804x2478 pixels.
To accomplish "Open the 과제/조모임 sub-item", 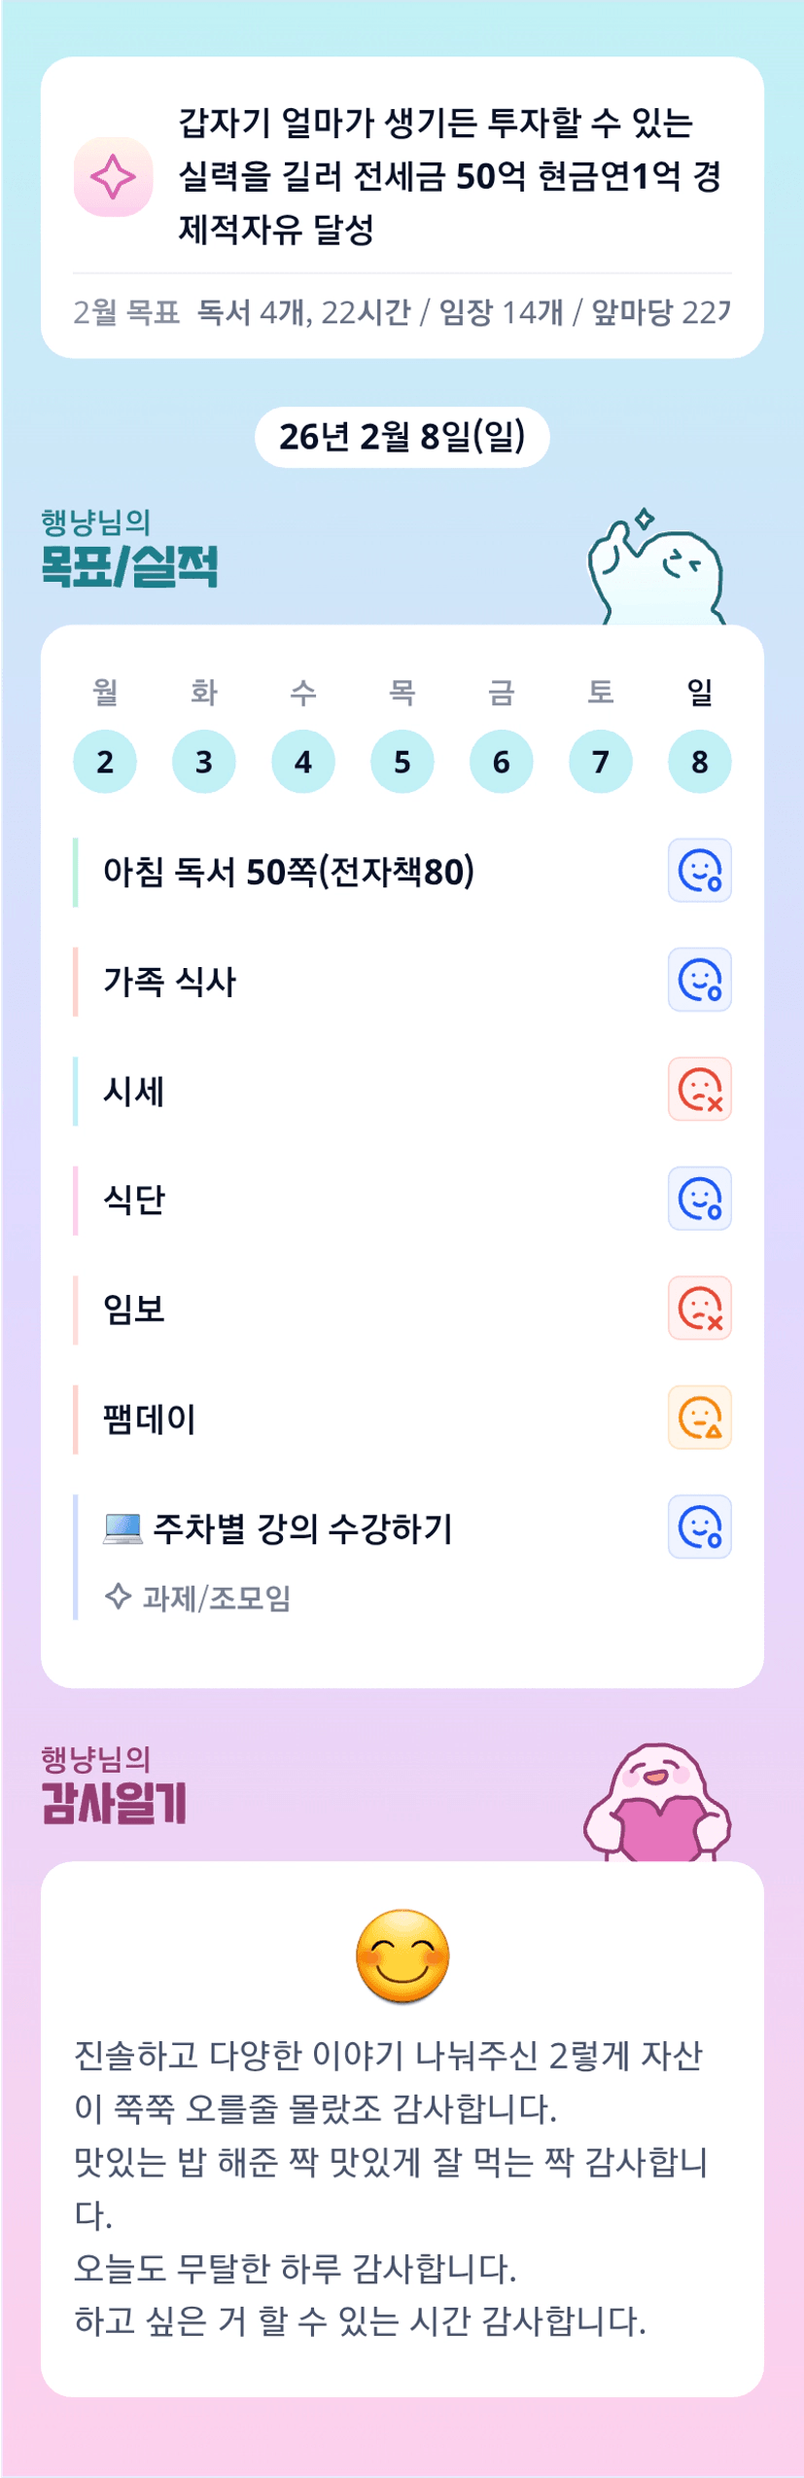I will point(216,1598).
